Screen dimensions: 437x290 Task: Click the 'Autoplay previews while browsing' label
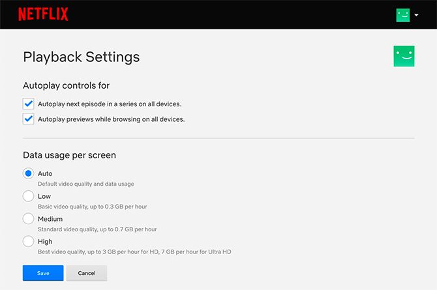112,119
